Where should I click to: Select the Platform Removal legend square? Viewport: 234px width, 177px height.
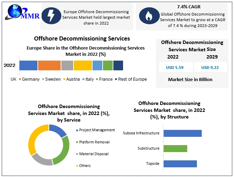tap(77, 142)
